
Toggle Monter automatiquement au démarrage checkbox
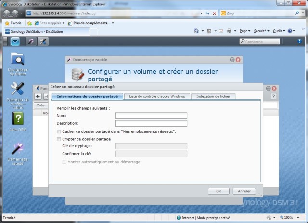[64, 162]
